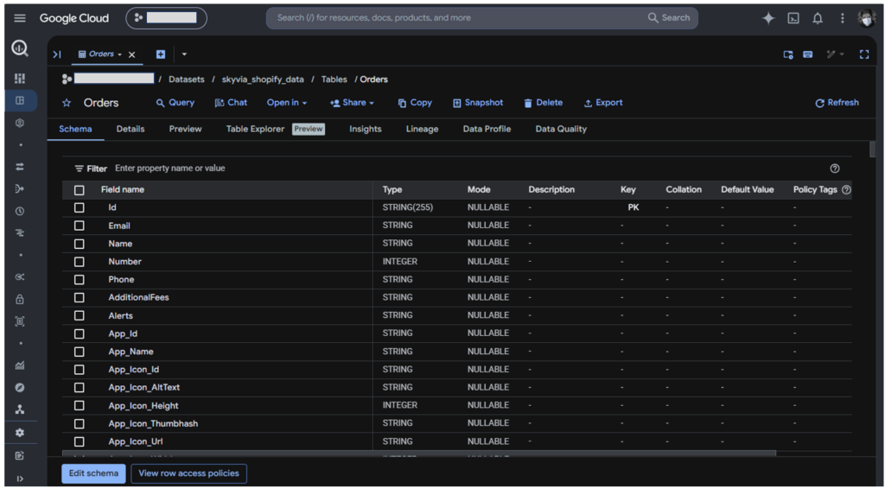Open the user account avatar
The width and height of the screenshot is (885, 489).
point(866,18)
